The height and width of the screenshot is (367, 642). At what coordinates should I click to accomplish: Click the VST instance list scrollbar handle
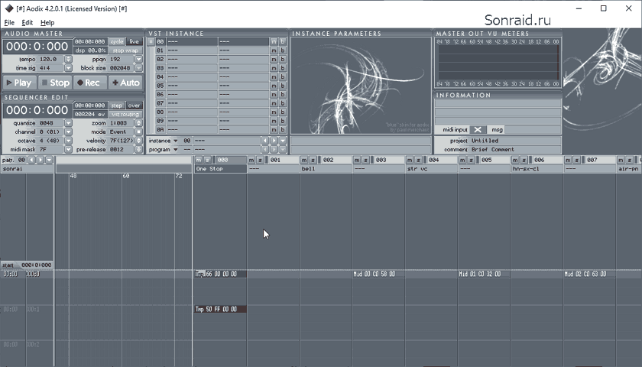tap(151, 42)
